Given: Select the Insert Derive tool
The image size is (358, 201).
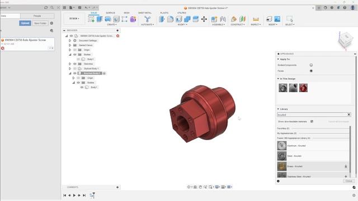Looking at the screenshot, I should pyautogui.click(x=269, y=19).
